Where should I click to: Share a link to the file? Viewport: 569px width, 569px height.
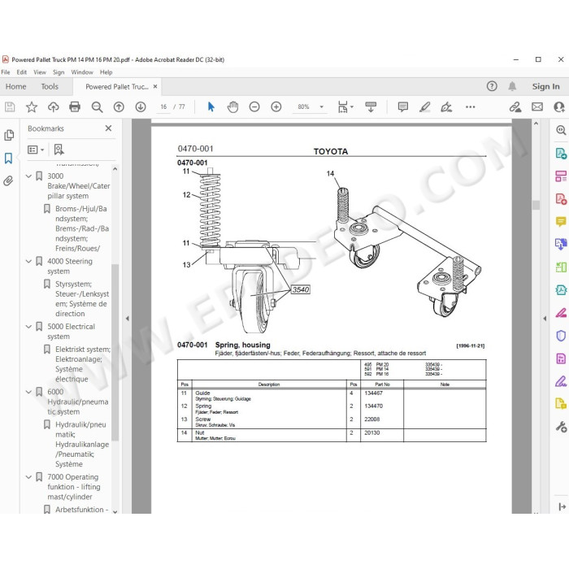(x=515, y=106)
